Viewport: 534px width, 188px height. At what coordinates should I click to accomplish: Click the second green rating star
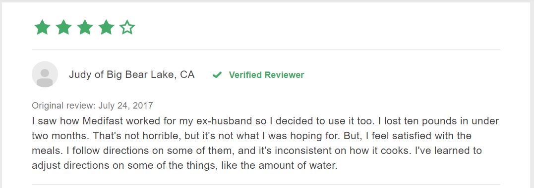(63, 27)
